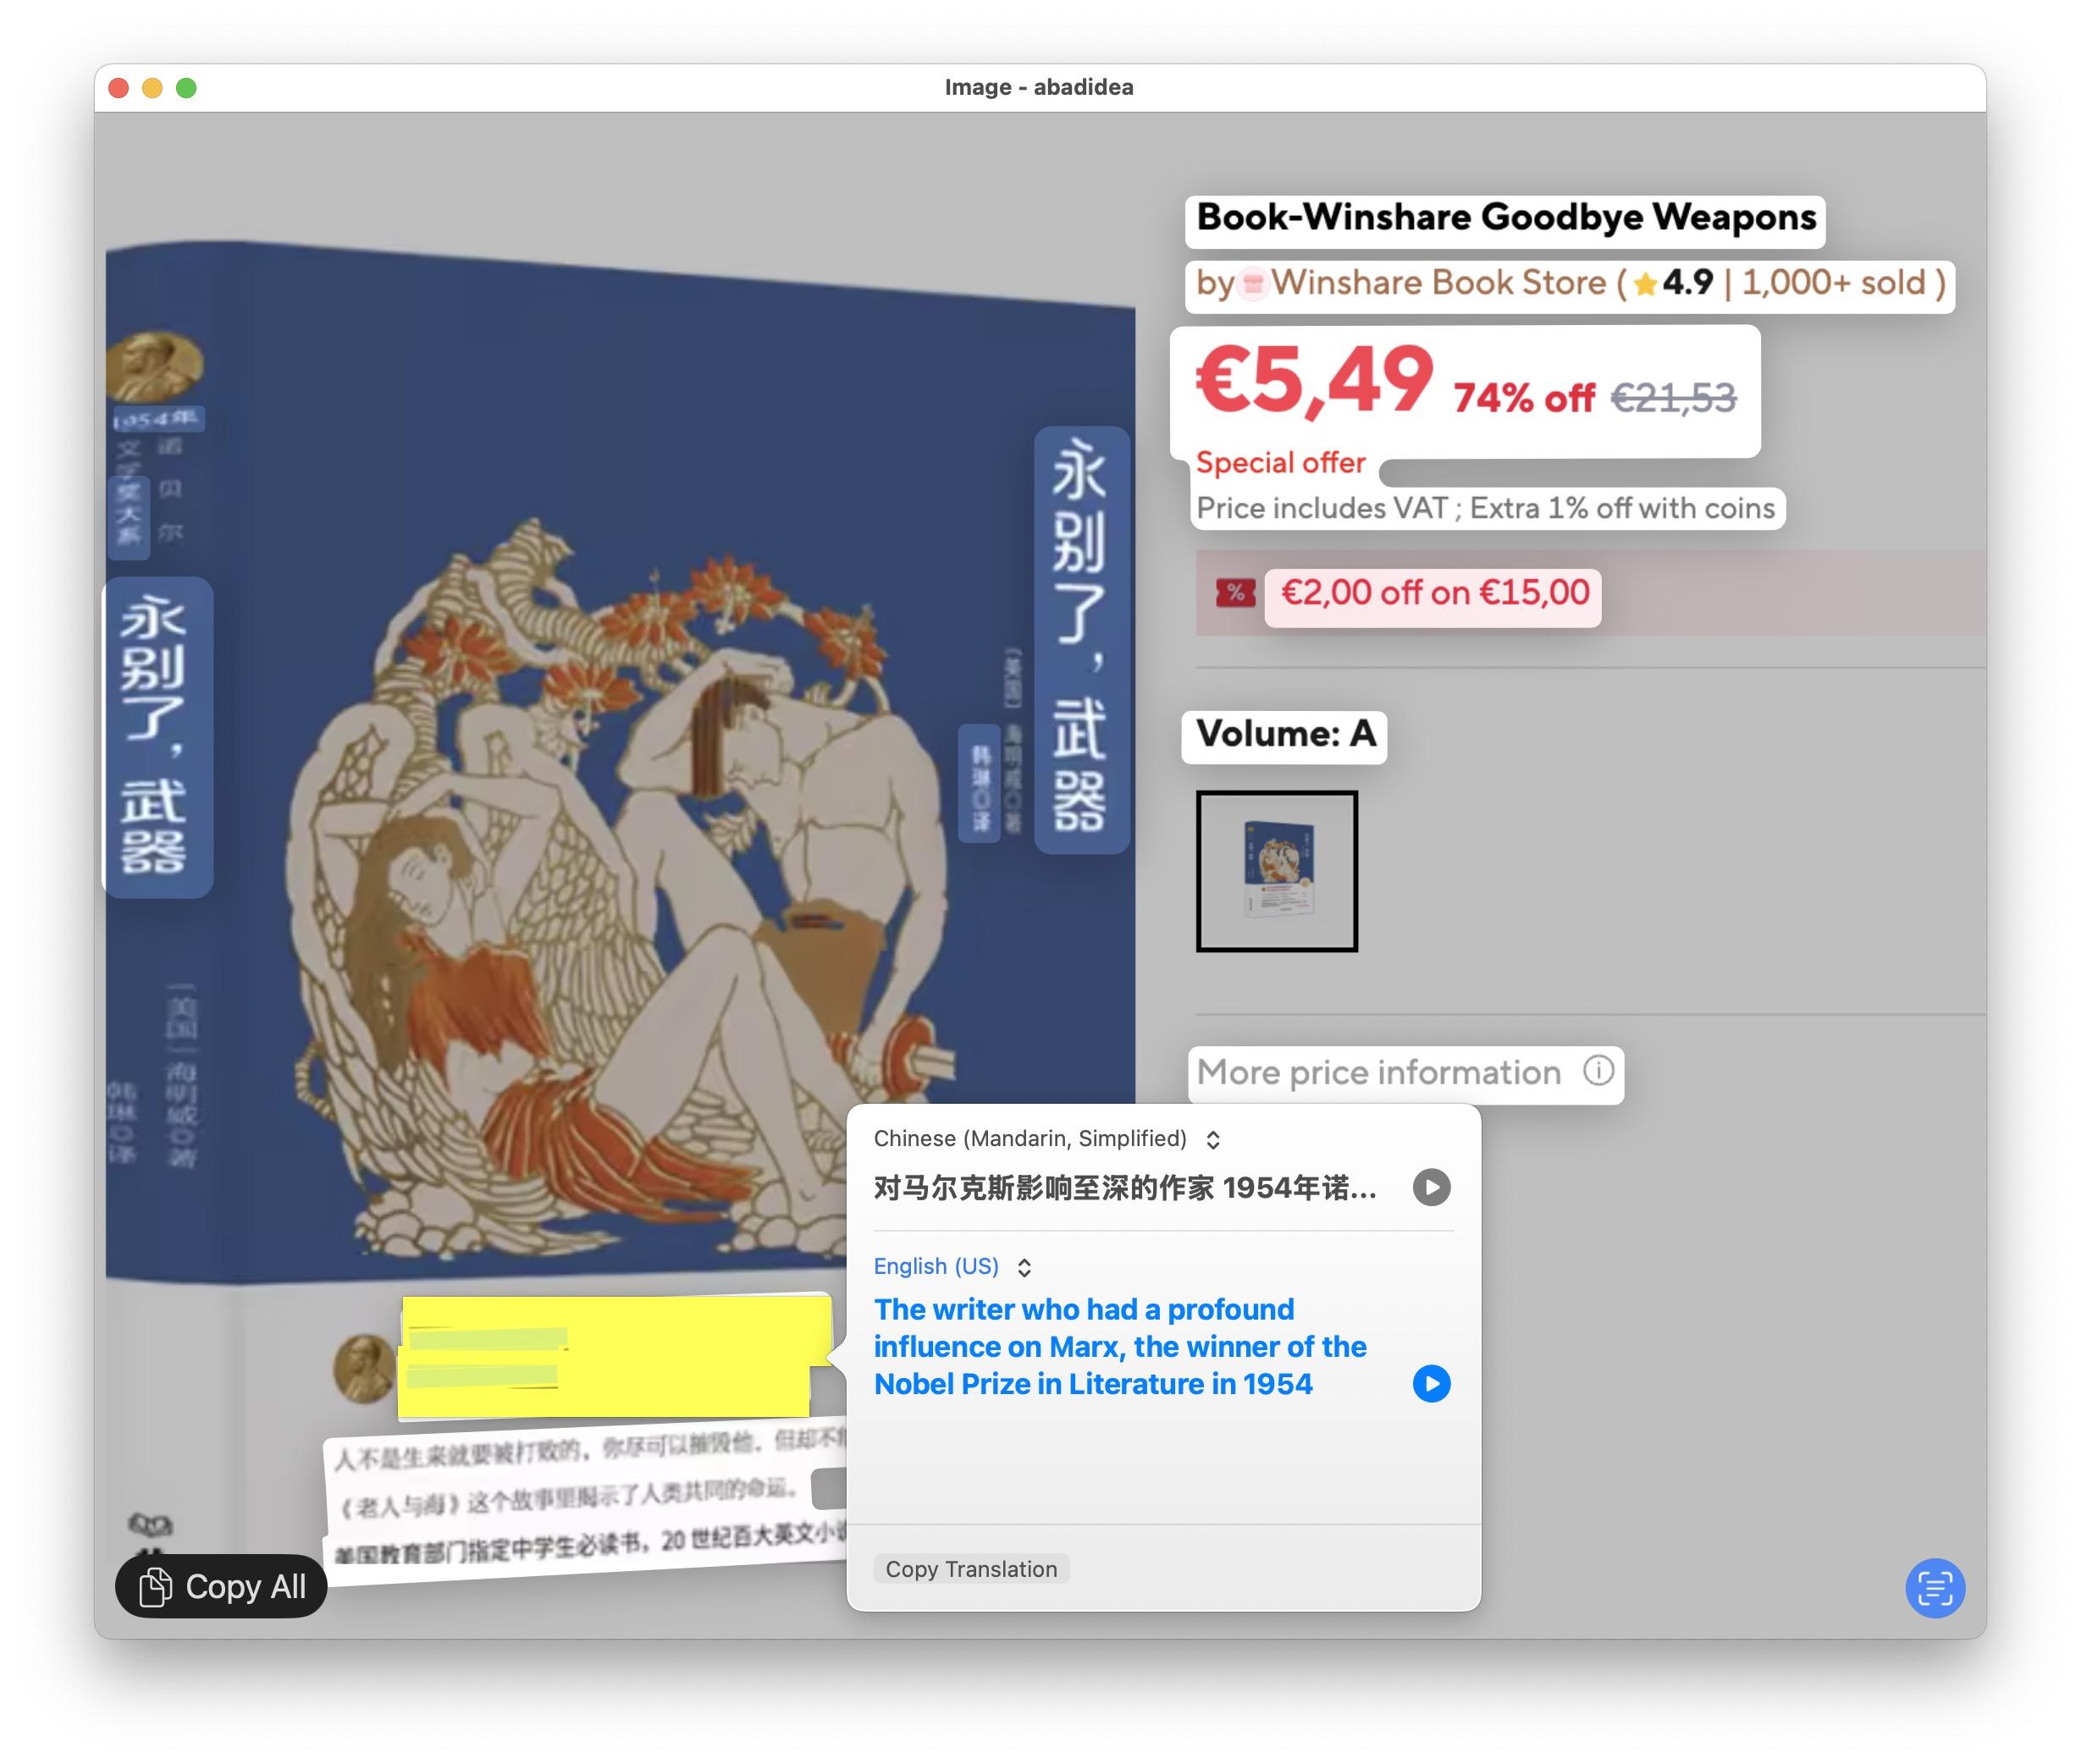The height and width of the screenshot is (1764, 2081).
Task: Click the star rating icon
Action: pyautogui.click(x=1644, y=285)
